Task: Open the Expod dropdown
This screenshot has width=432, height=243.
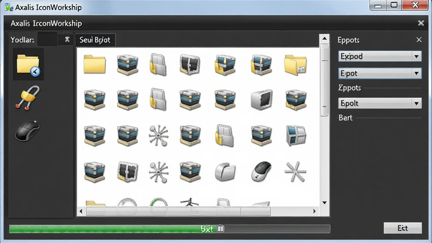Action: tap(380, 57)
